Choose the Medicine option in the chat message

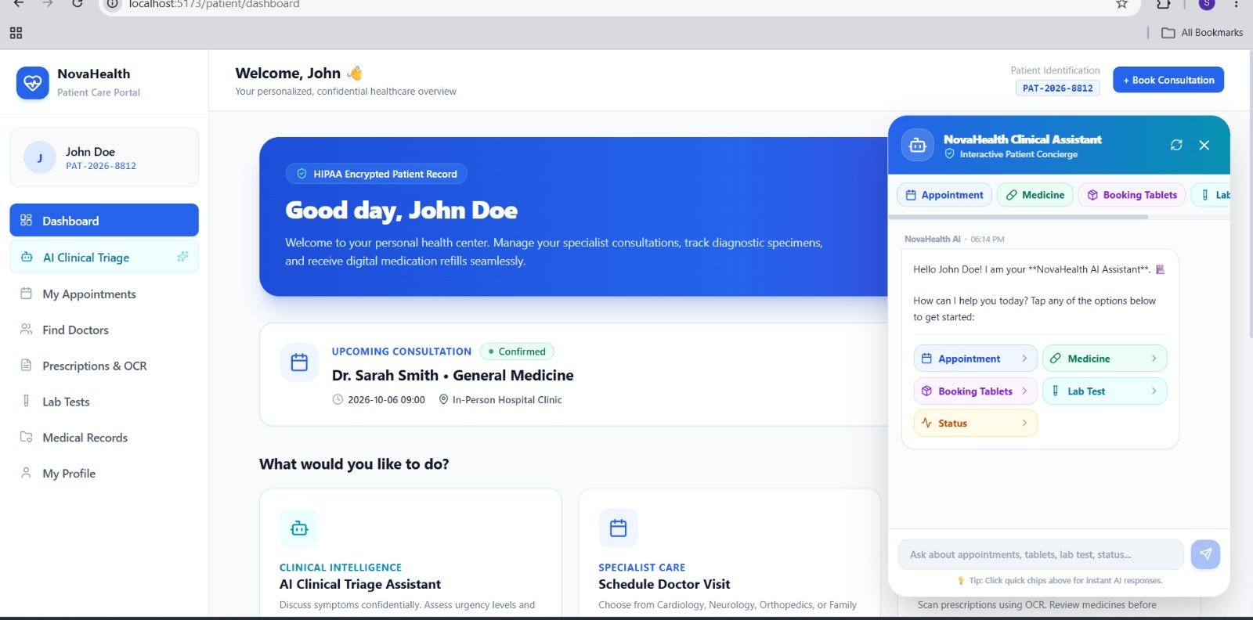[x=1105, y=359]
